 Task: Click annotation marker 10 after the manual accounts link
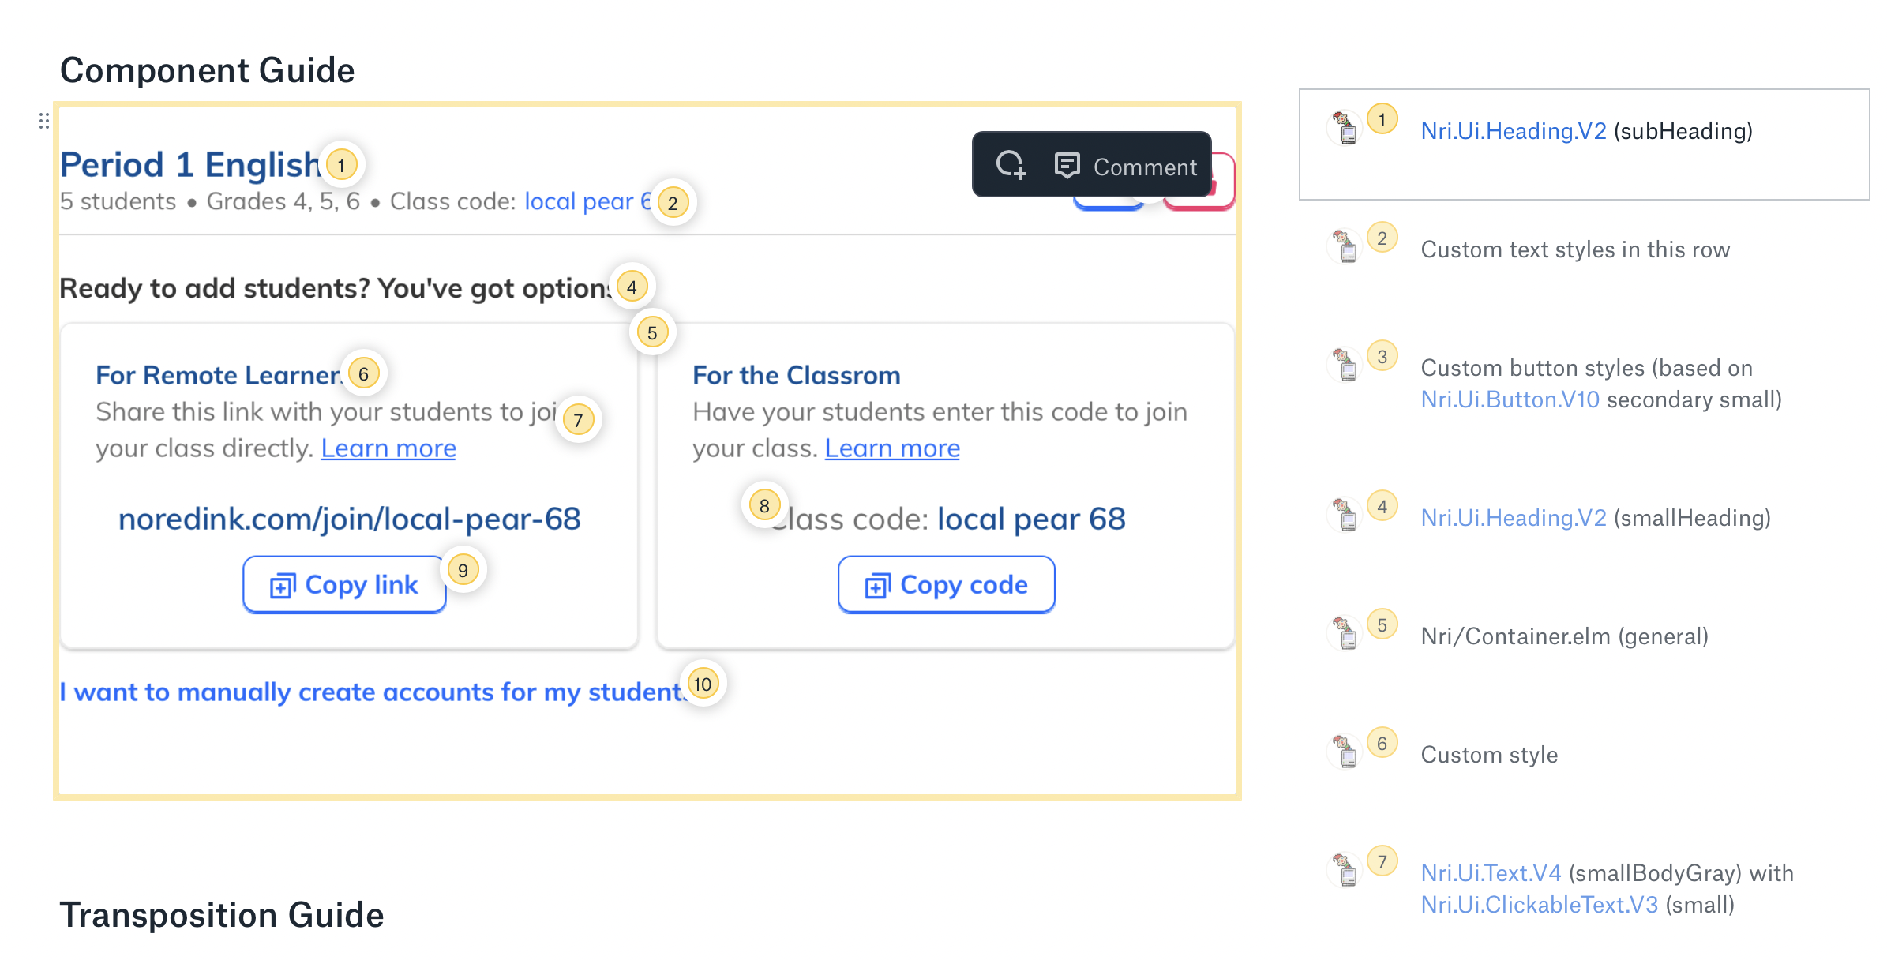[x=703, y=684]
